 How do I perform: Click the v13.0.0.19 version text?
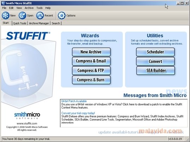click(175, 139)
